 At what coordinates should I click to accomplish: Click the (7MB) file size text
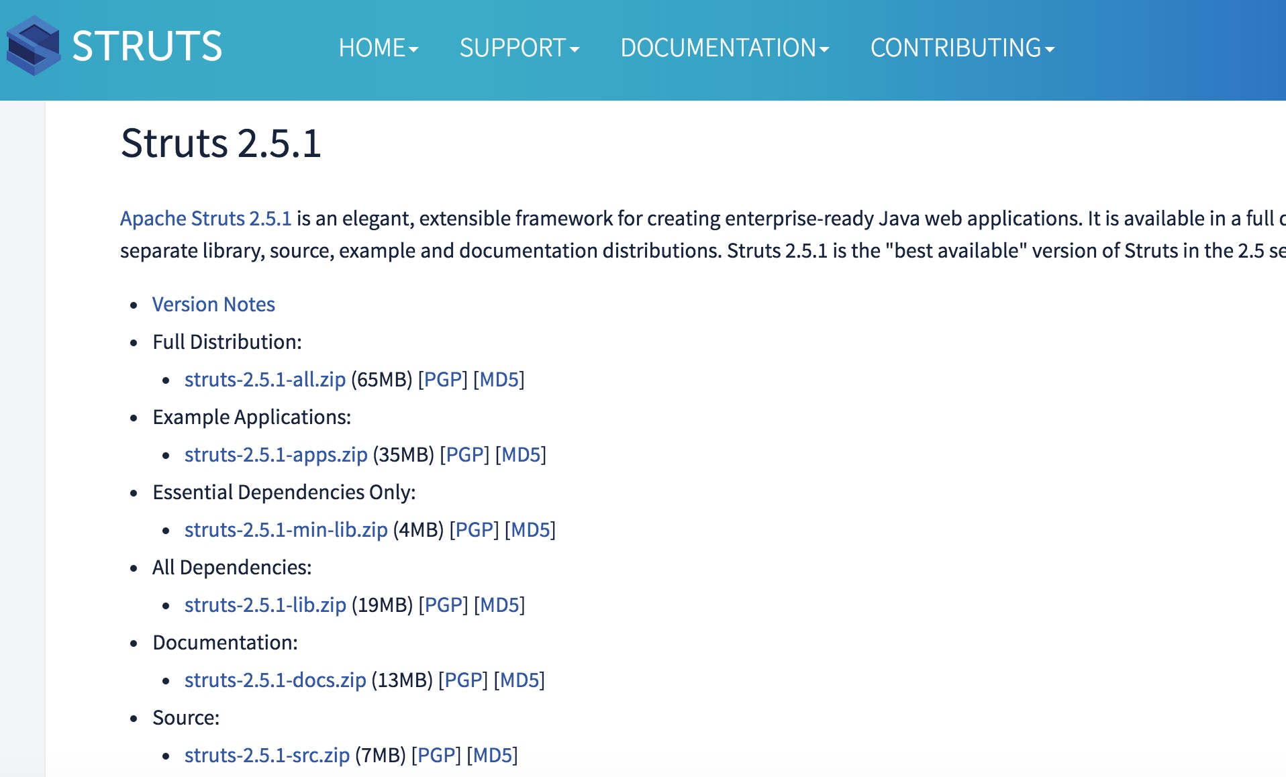tap(381, 755)
